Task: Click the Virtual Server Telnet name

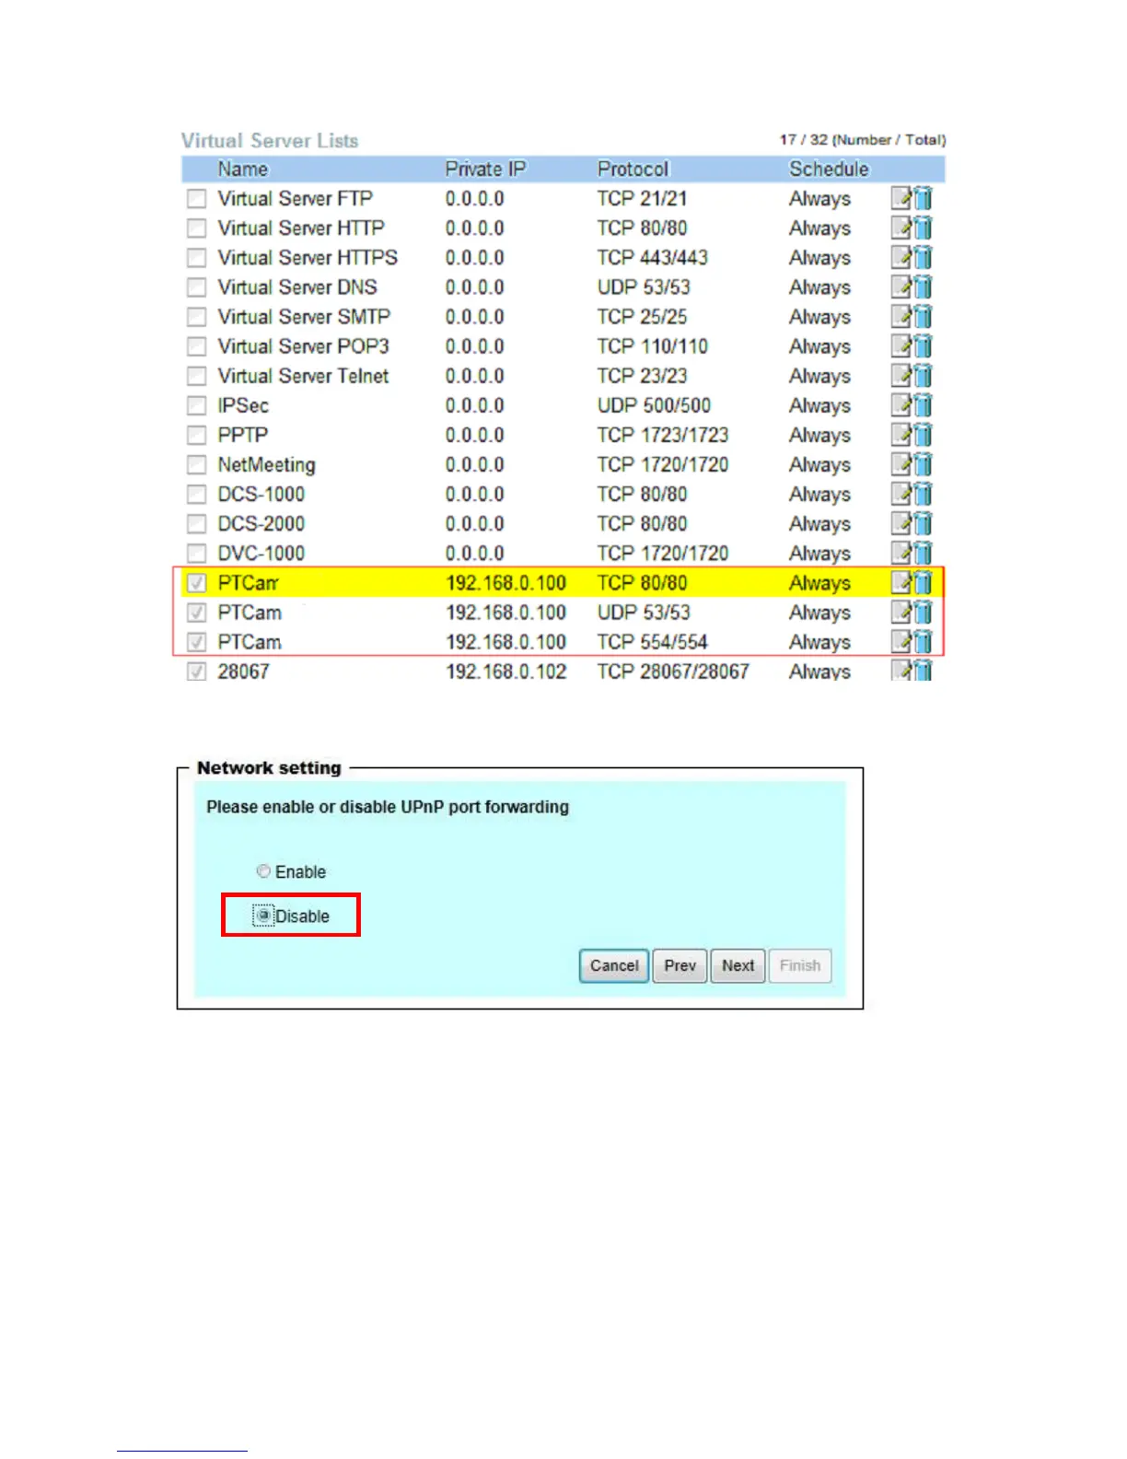Action: [x=303, y=376]
